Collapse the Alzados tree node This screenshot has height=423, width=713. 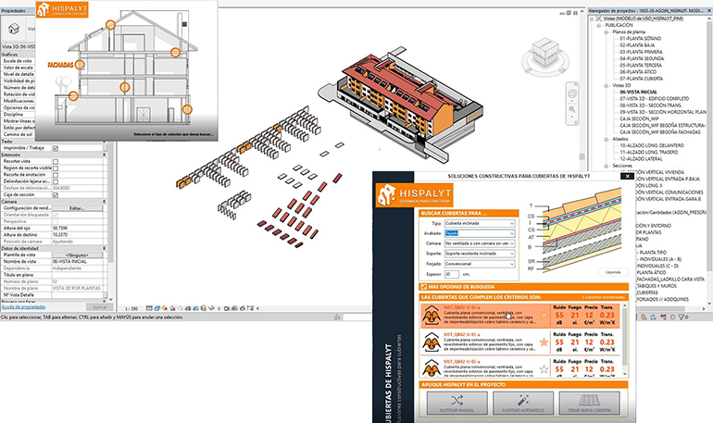point(606,139)
